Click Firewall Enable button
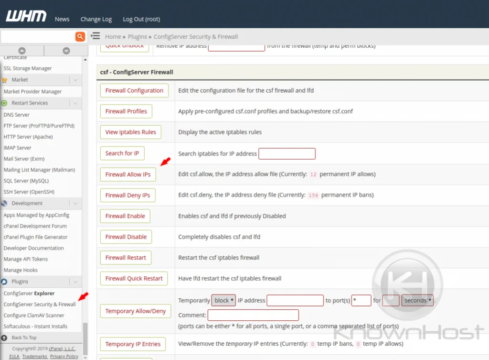Image resolution: width=489 pixels, height=360 pixels. coord(125,216)
